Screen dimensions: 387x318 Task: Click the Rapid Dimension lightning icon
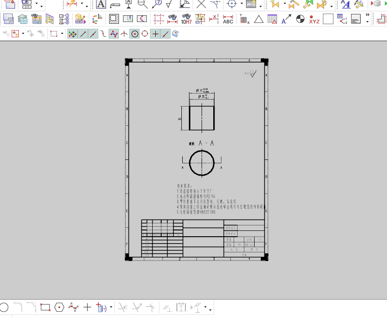point(72,4)
